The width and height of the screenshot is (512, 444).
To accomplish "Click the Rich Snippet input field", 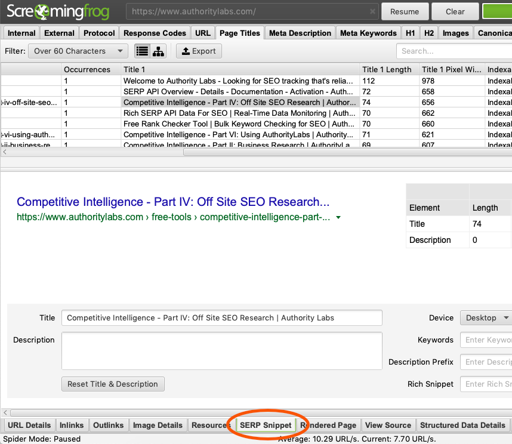I will click(486, 384).
